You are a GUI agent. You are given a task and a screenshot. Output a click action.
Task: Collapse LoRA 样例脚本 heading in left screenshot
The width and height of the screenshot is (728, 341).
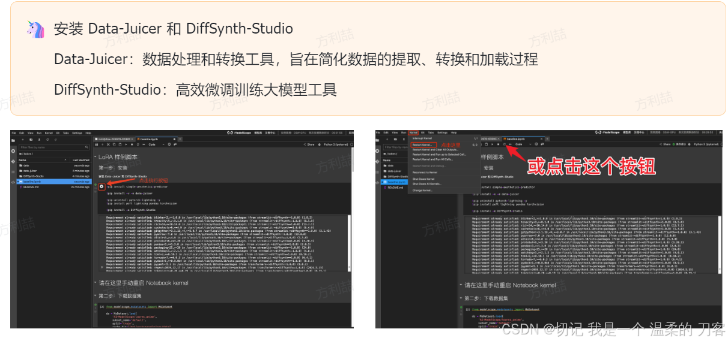click(x=95, y=157)
